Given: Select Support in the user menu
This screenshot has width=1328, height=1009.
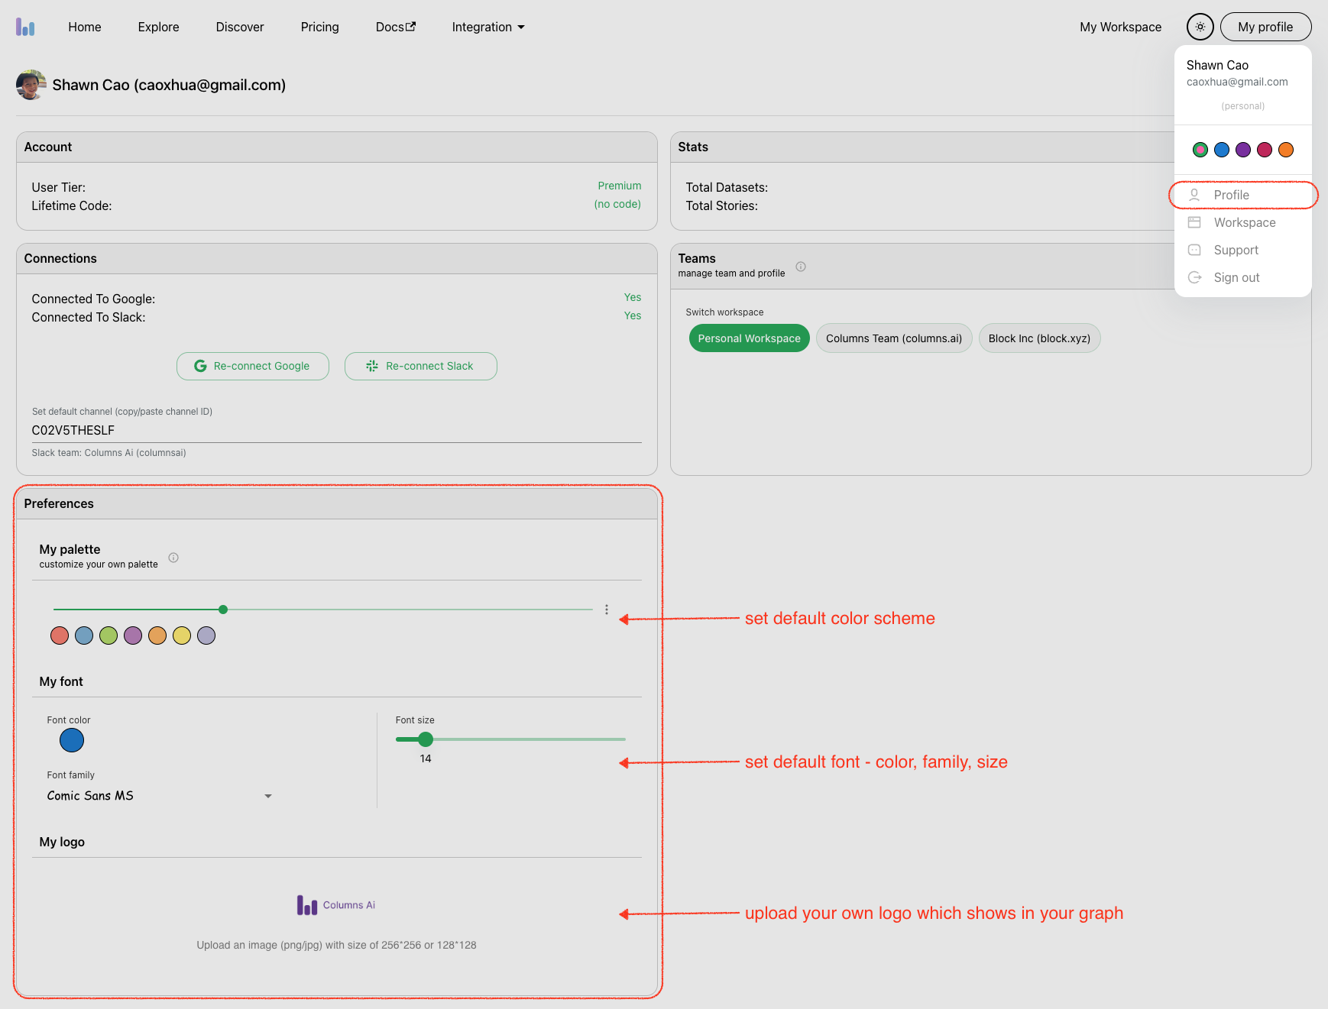Looking at the screenshot, I should point(1243,250).
